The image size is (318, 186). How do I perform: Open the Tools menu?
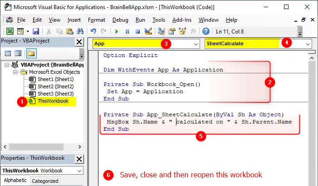coord(159,20)
